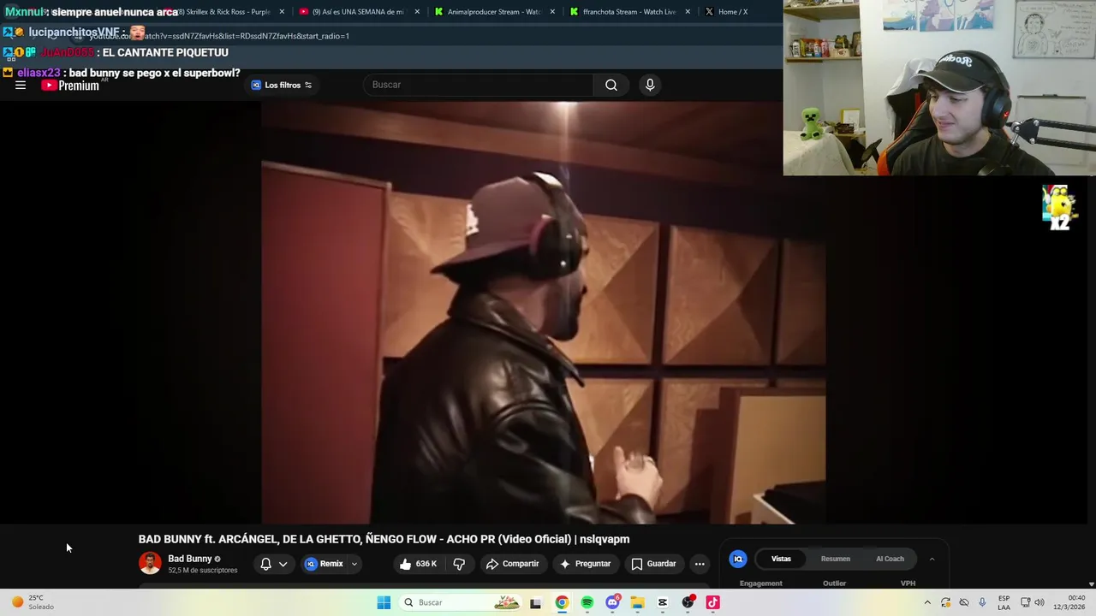Click the Buscar search field on YouTube
The height and width of the screenshot is (616, 1096).
[x=478, y=85]
